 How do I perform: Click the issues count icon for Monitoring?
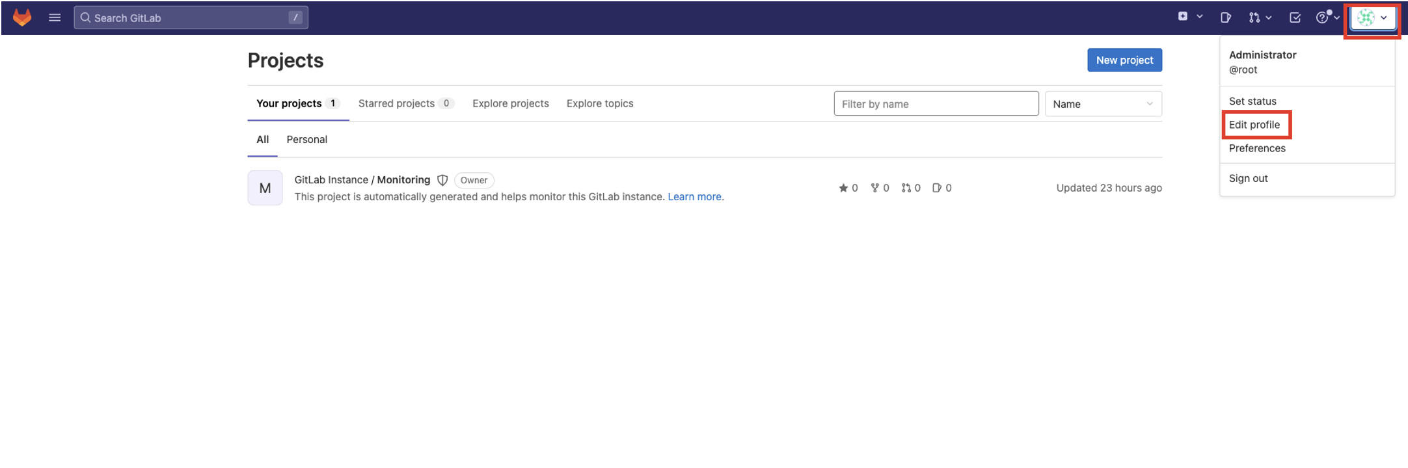click(x=936, y=188)
